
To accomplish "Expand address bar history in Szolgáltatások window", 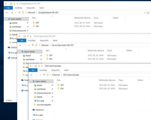I will pos(145,13).
